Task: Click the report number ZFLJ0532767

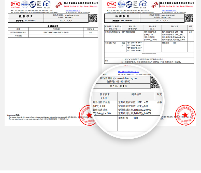Action: [30, 21]
